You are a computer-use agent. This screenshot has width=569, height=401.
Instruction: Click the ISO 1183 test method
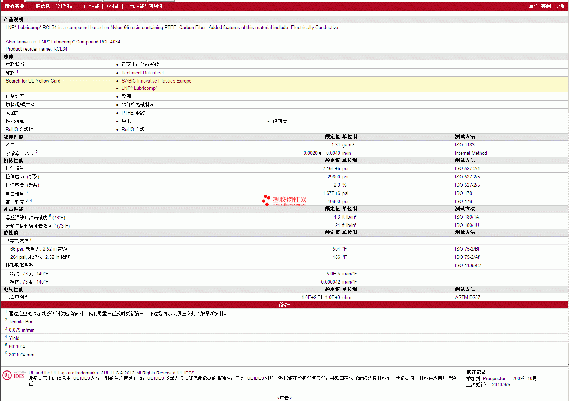[x=464, y=145]
